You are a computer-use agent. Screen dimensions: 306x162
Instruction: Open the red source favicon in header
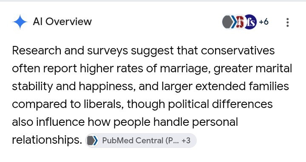240,22
